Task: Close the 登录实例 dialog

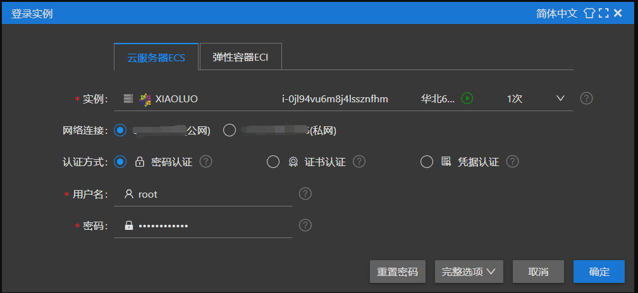Action: pos(618,13)
